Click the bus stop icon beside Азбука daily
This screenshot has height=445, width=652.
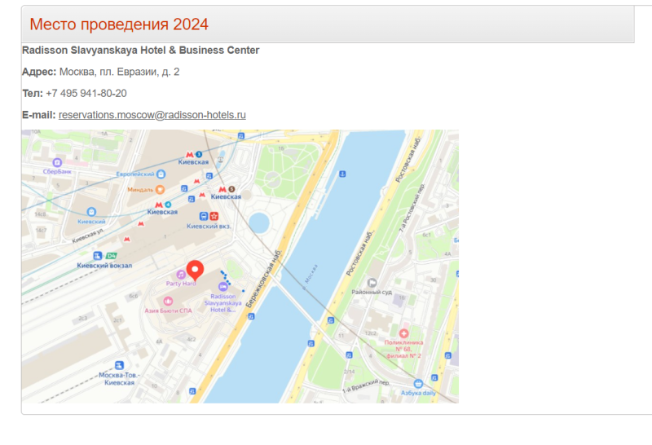pos(434,377)
